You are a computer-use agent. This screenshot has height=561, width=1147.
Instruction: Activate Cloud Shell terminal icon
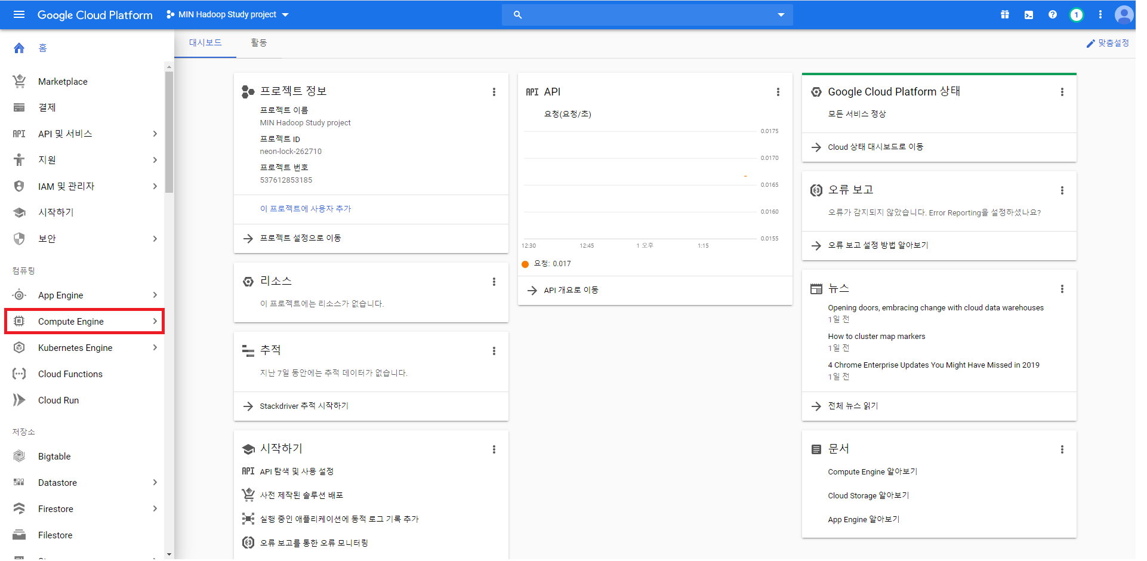tap(1029, 14)
